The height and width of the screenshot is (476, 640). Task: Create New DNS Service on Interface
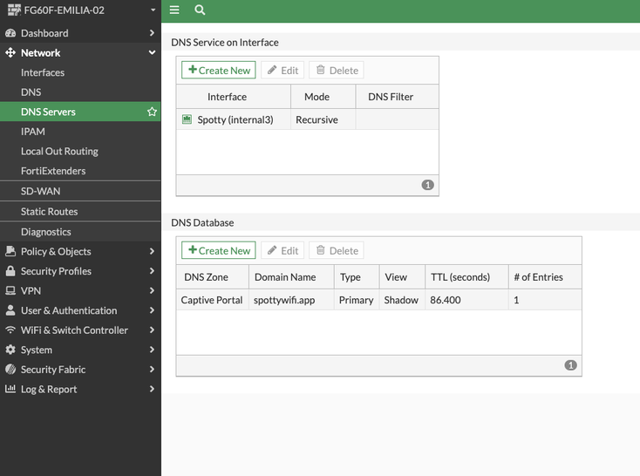click(219, 71)
